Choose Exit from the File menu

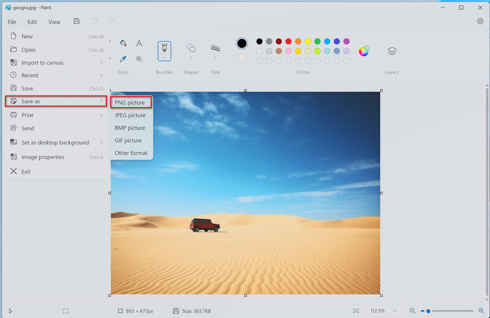pyautogui.click(x=57, y=172)
